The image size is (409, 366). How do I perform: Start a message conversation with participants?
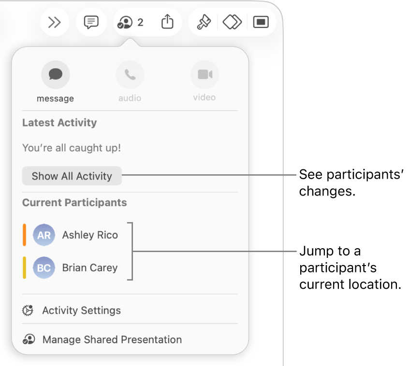pyautogui.click(x=55, y=74)
